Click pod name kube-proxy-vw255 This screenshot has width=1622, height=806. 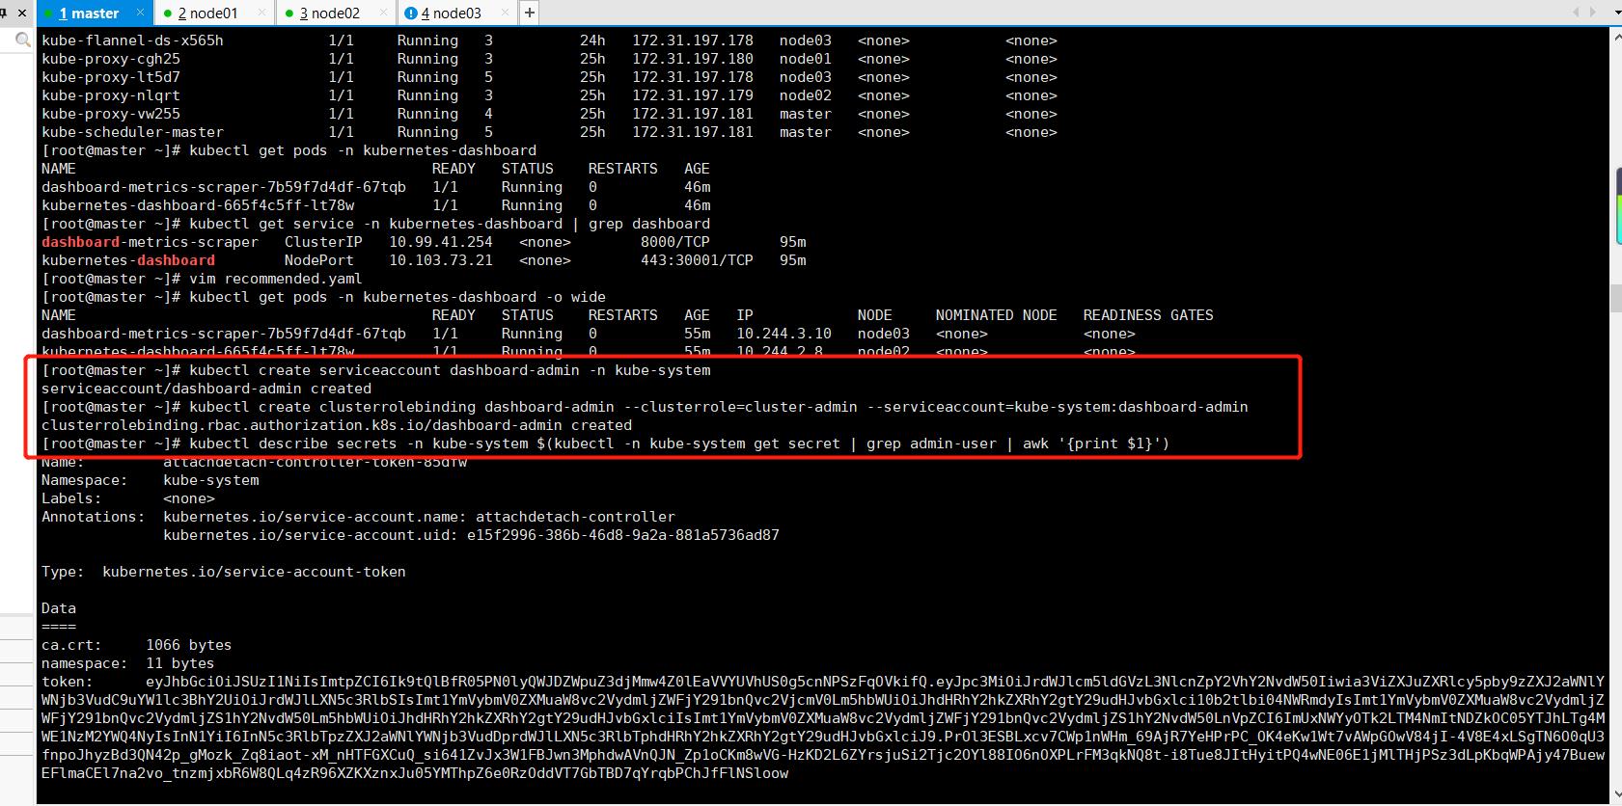[111, 114]
